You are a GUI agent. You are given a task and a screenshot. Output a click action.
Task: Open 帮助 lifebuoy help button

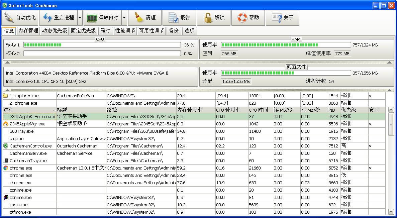click(x=248, y=18)
